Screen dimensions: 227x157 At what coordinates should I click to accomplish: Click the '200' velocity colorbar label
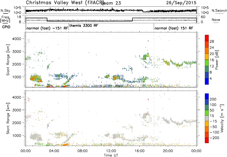coord(213,99)
